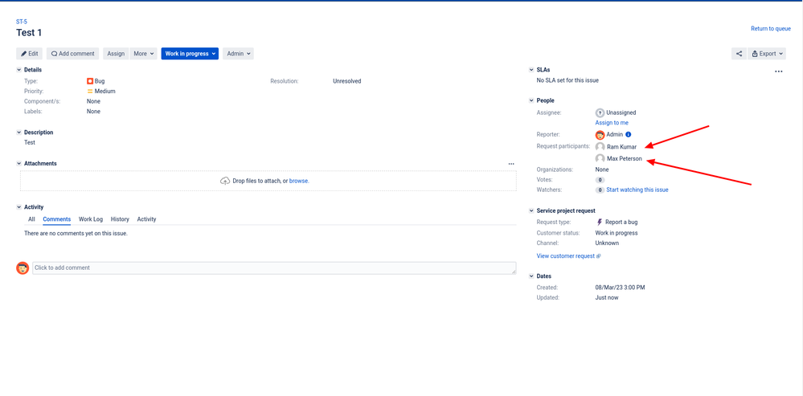Click the Assign button
803x396 pixels.
116,54
